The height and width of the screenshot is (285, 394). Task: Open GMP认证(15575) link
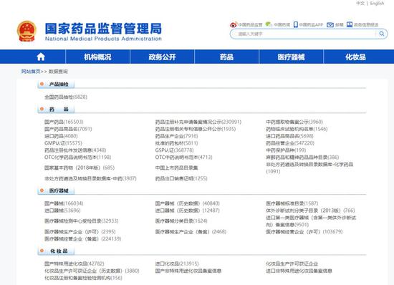(x=63, y=143)
